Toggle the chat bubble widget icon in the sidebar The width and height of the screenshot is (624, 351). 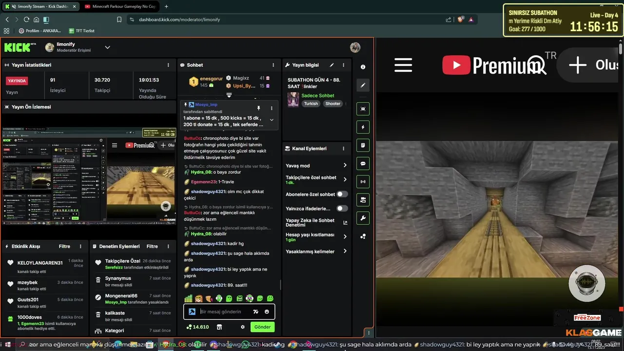tap(363, 163)
